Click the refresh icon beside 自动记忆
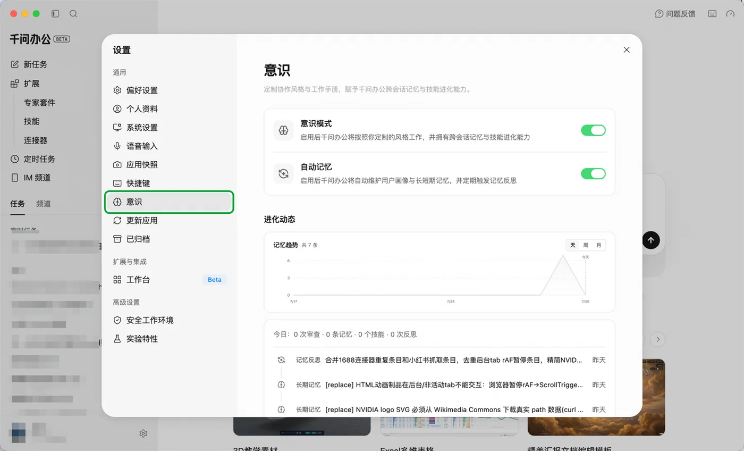744x451 pixels. 283,173
